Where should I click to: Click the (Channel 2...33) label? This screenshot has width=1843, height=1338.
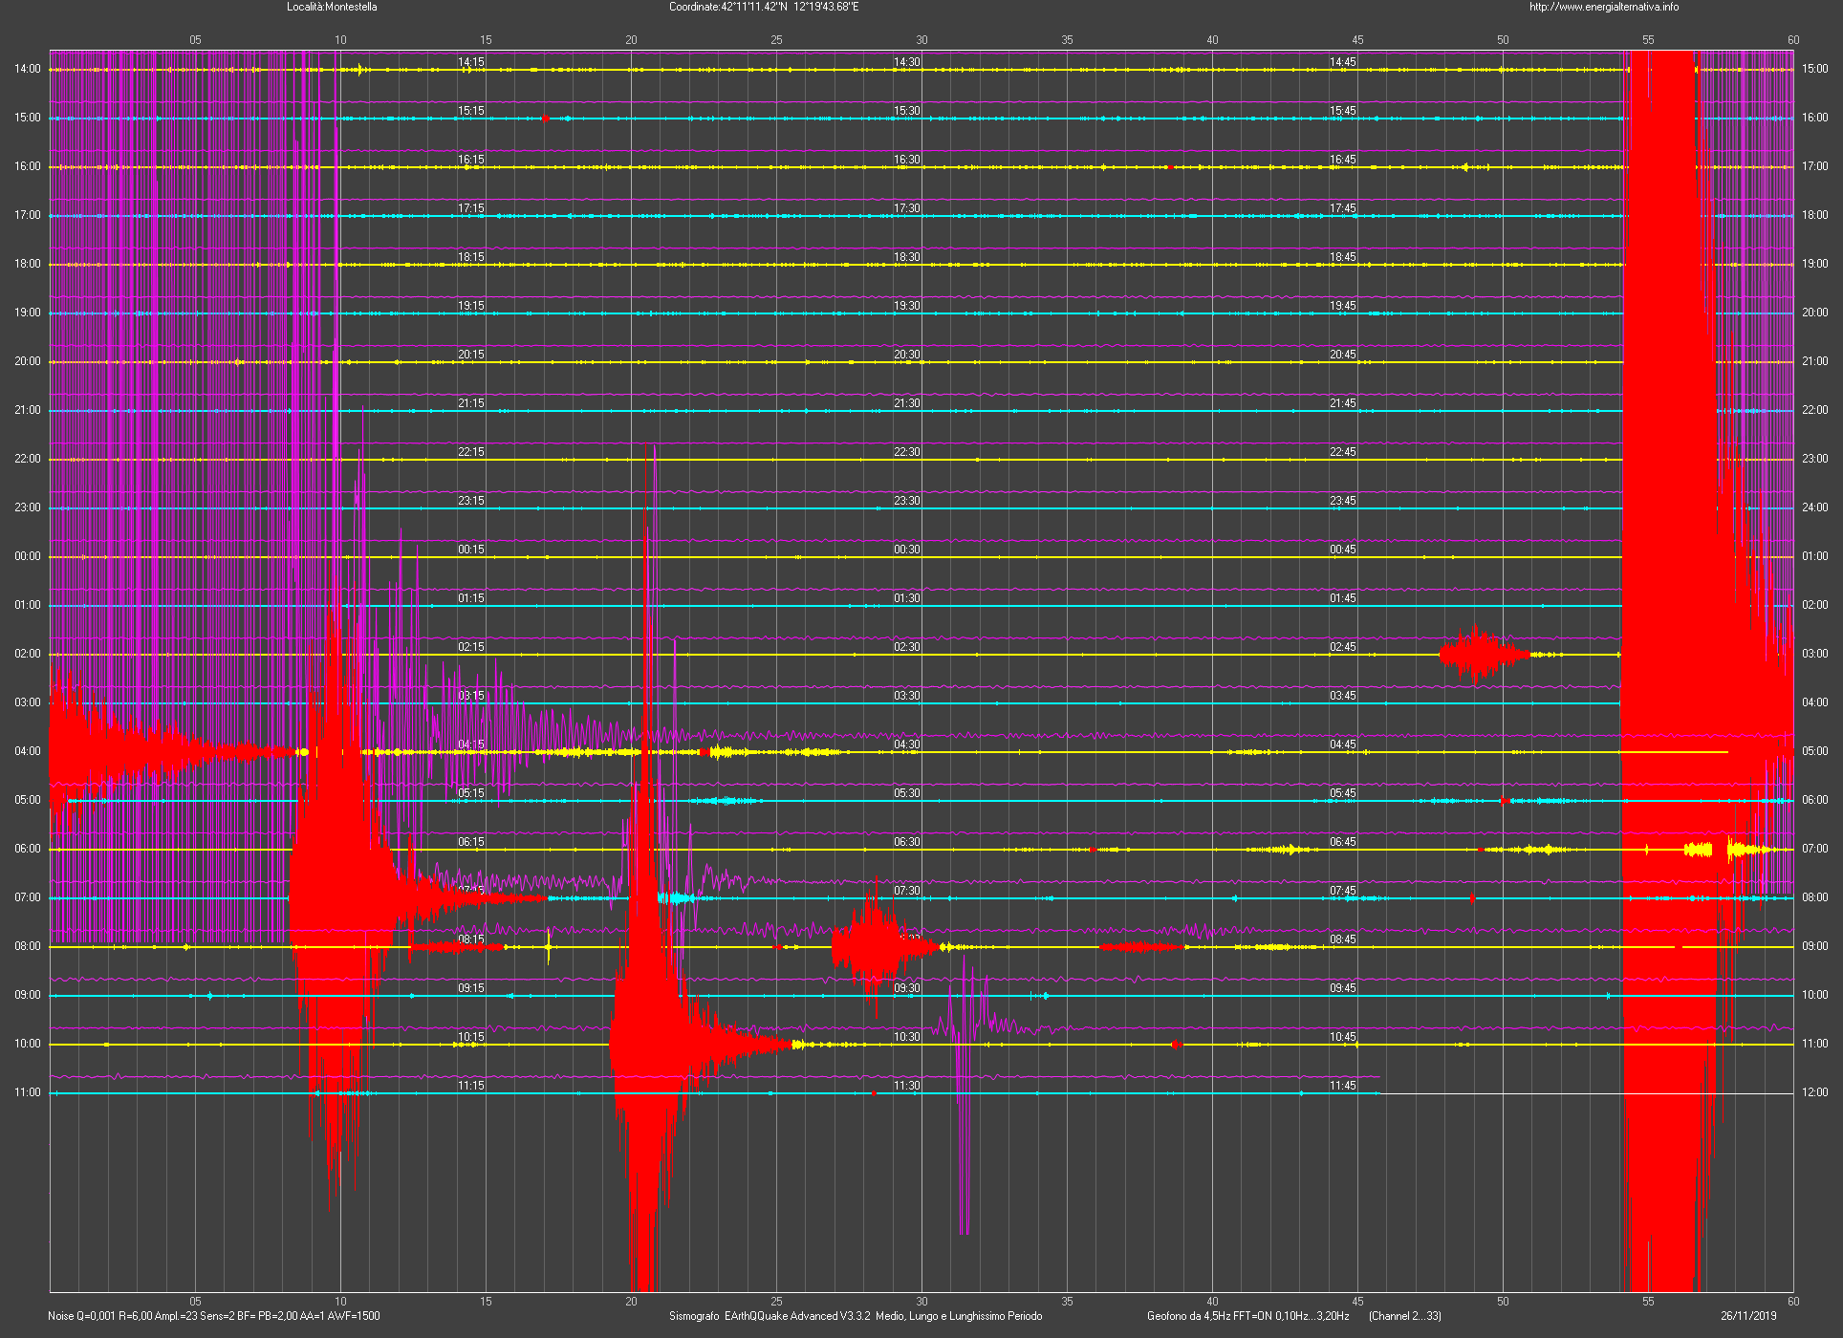click(x=1404, y=1316)
